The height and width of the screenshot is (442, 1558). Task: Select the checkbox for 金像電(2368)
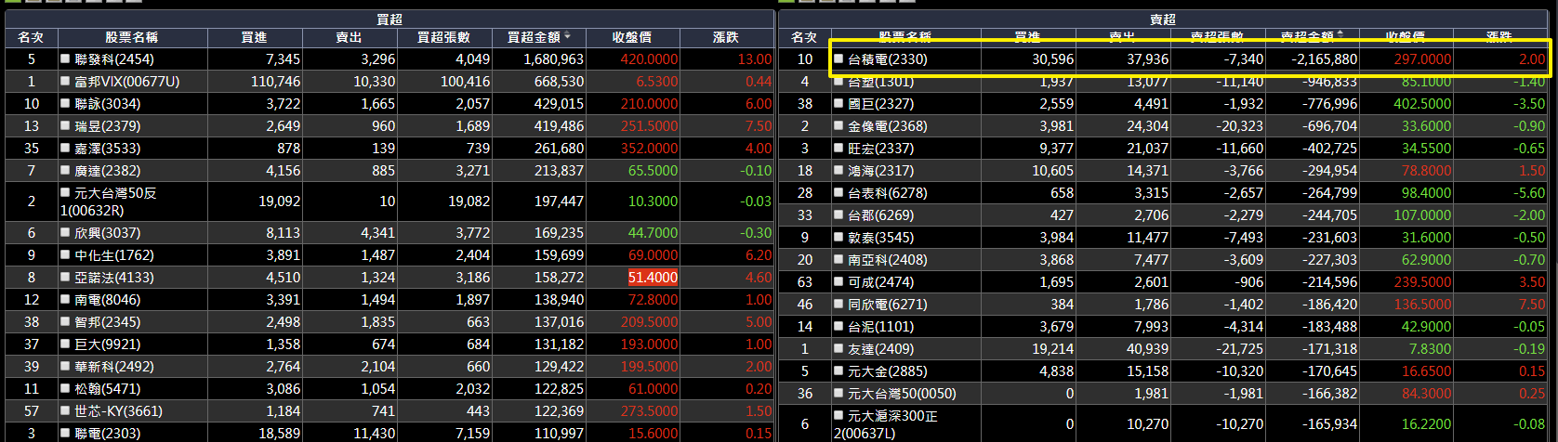838,125
